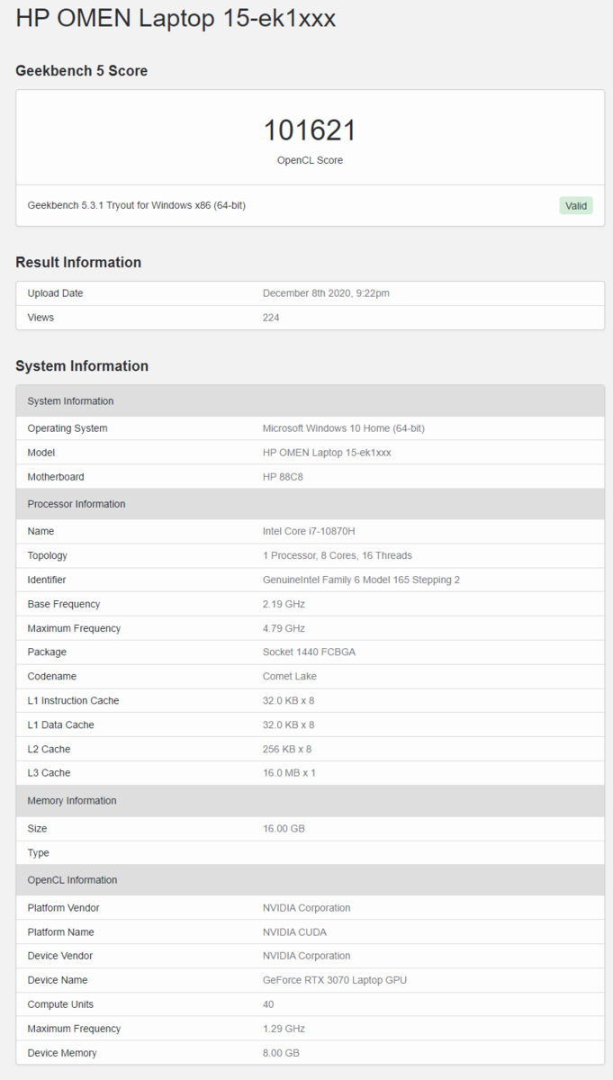Click the Socket 1440 FCBGA value
Image resolution: width=613 pixels, height=1080 pixels.
[x=309, y=652]
